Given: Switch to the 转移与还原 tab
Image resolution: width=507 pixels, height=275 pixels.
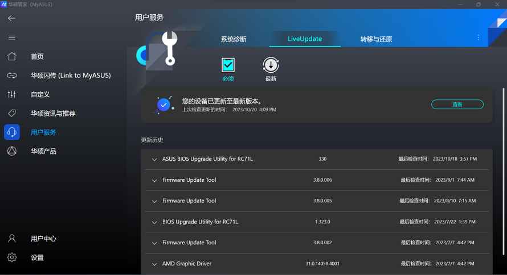Looking at the screenshot, I should click(376, 39).
